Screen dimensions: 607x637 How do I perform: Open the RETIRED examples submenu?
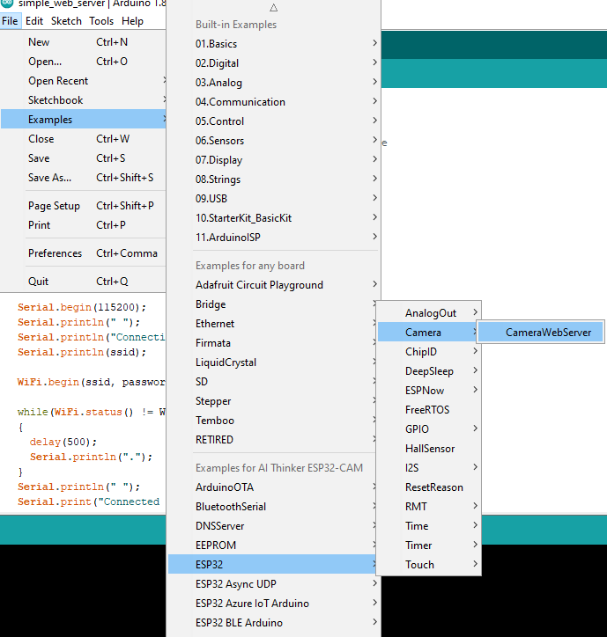[x=271, y=440]
